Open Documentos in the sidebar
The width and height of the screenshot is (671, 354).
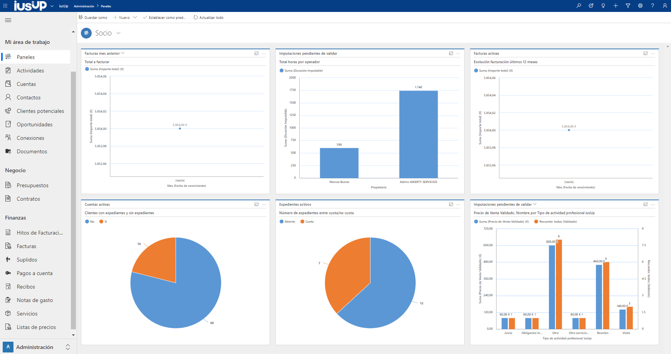pyautogui.click(x=35, y=151)
